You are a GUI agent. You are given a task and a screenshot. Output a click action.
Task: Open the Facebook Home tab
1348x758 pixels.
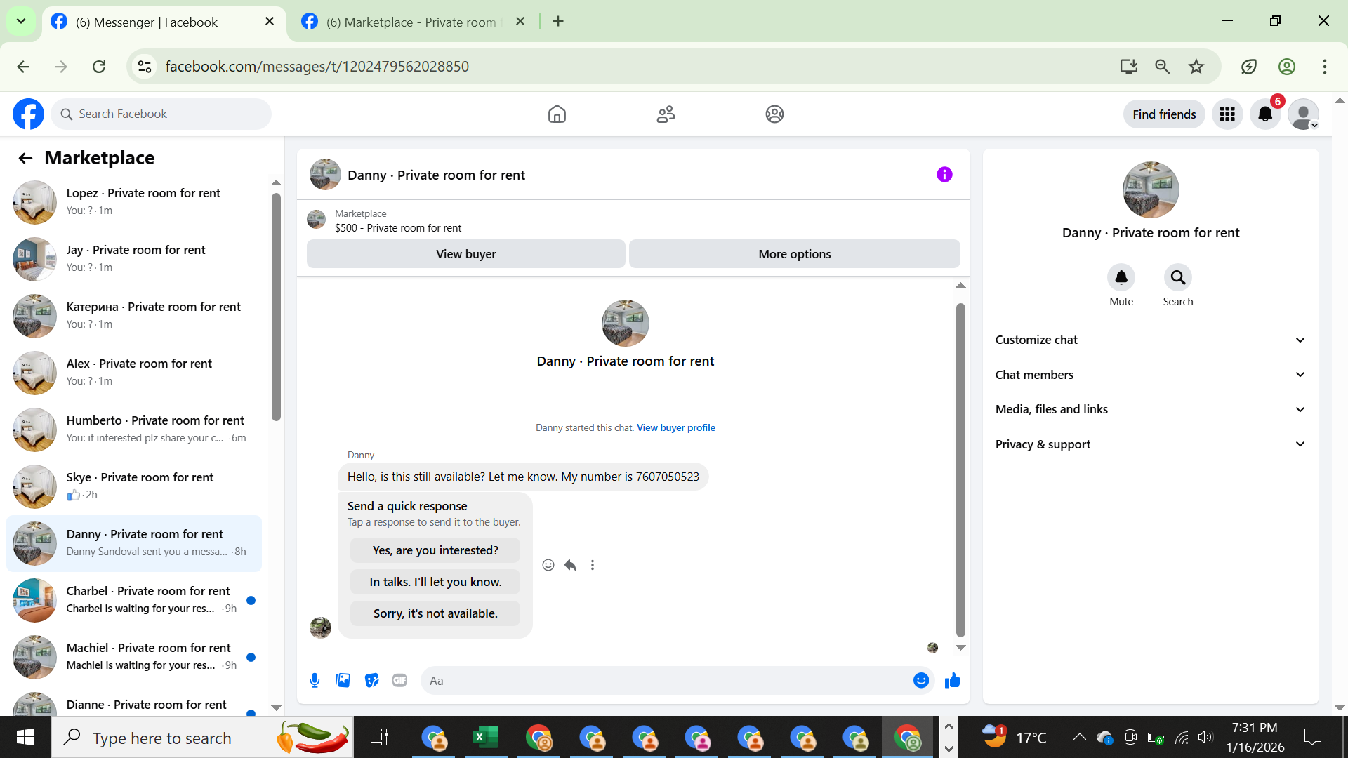point(557,114)
